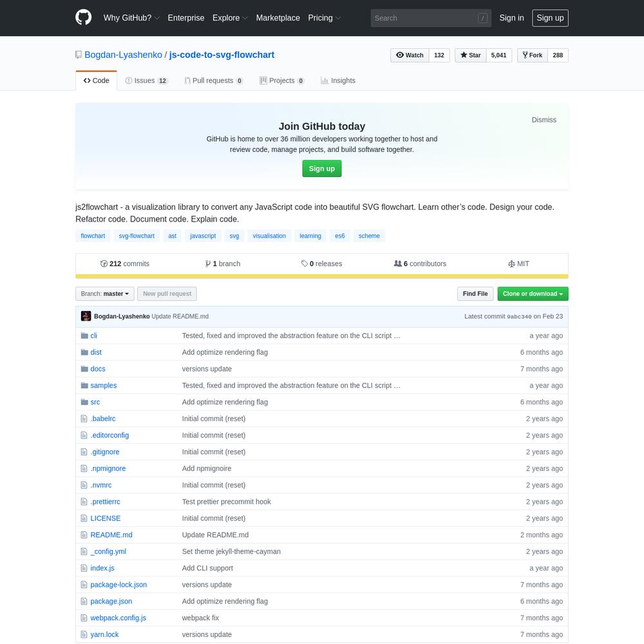
Task: Click the Find File button
Action: 475,294
